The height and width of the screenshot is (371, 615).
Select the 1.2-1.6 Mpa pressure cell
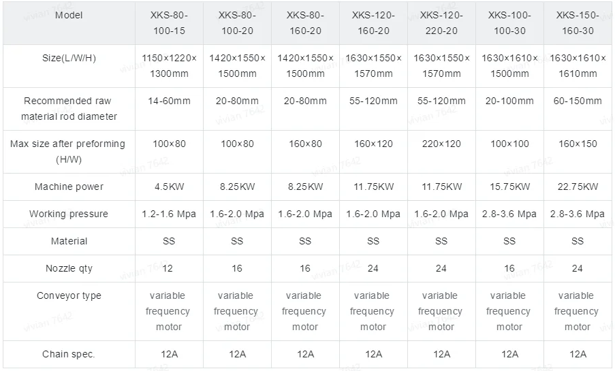pyautogui.click(x=169, y=214)
